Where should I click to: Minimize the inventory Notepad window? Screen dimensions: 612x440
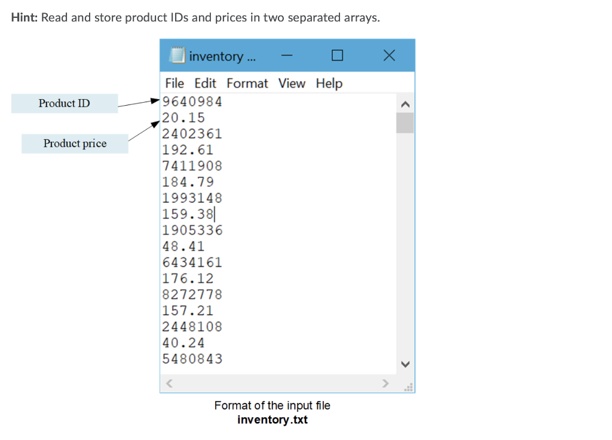pyautogui.click(x=286, y=55)
